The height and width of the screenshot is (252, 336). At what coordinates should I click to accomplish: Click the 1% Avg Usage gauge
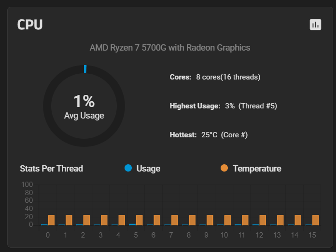pos(84,106)
